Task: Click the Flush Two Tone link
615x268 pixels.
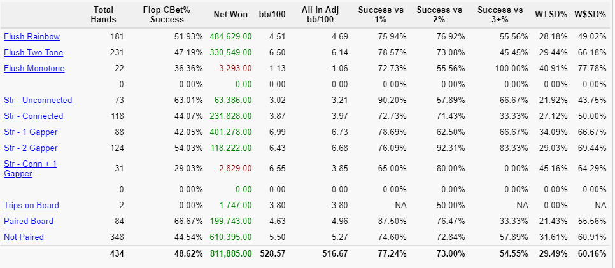Action: (33, 53)
